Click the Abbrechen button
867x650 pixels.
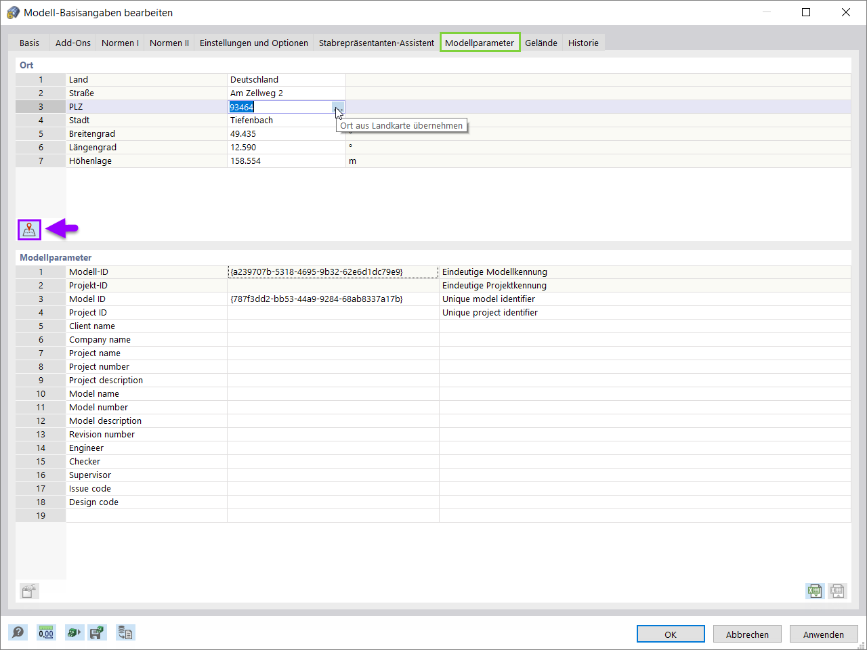[x=747, y=634]
